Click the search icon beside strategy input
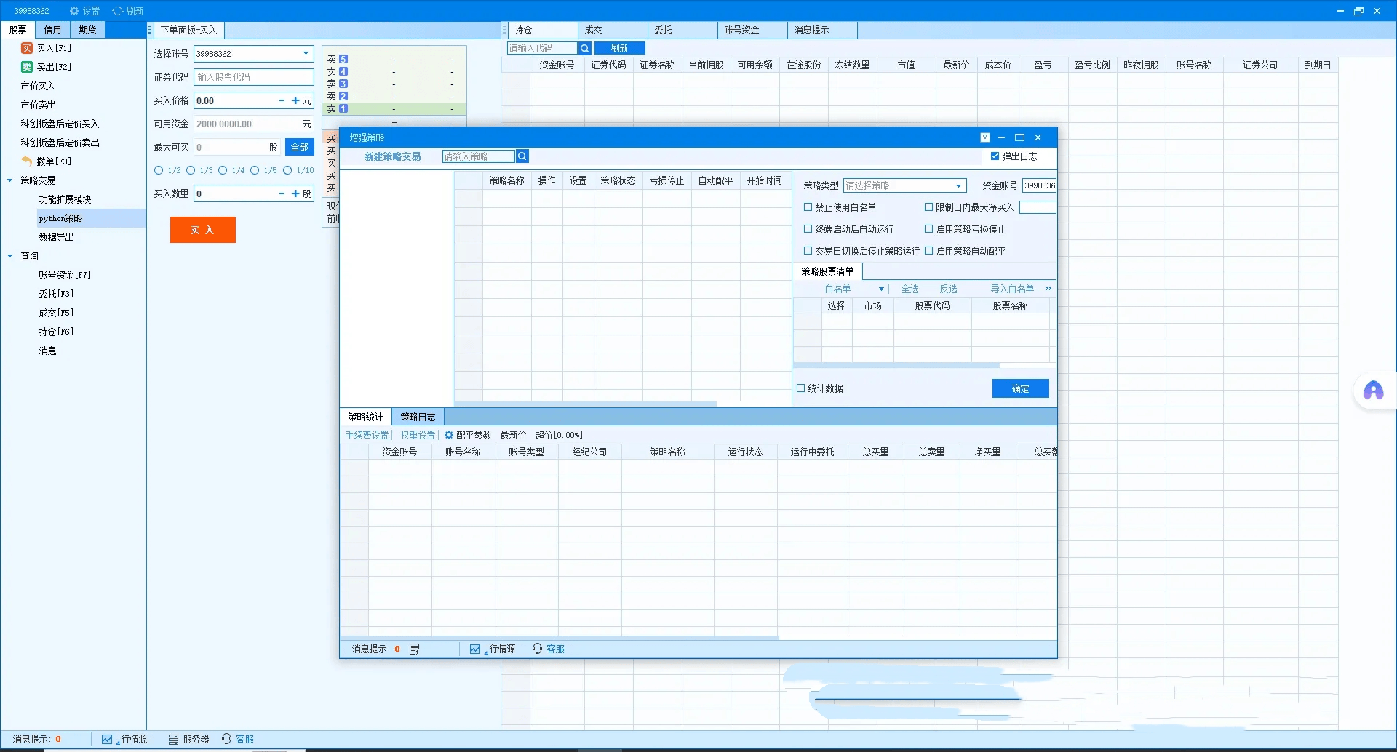 click(x=522, y=156)
